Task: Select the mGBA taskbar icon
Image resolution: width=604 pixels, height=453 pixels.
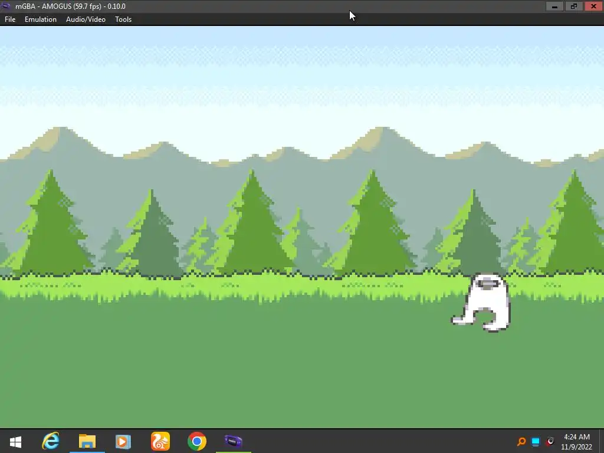Action: tap(234, 441)
